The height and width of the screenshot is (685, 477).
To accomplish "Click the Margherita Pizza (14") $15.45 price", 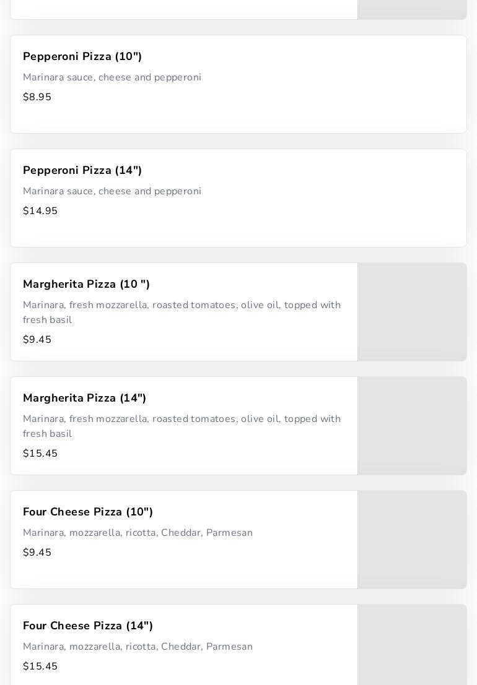I will (x=40, y=454).
